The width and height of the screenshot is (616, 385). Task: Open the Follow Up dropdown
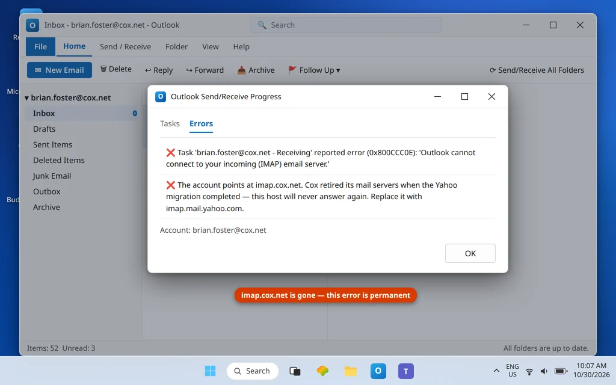314,70
